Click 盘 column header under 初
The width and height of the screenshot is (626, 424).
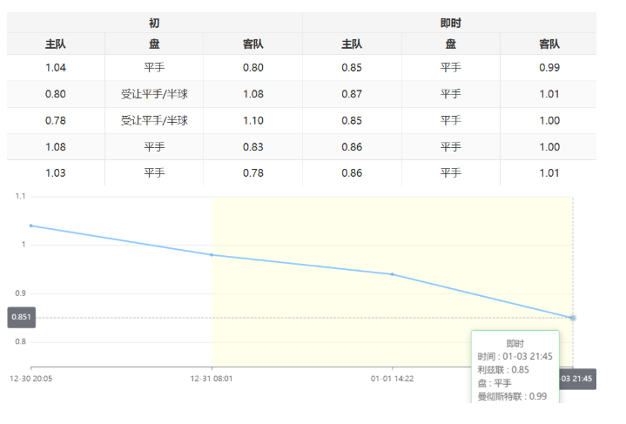coord(154,44)
